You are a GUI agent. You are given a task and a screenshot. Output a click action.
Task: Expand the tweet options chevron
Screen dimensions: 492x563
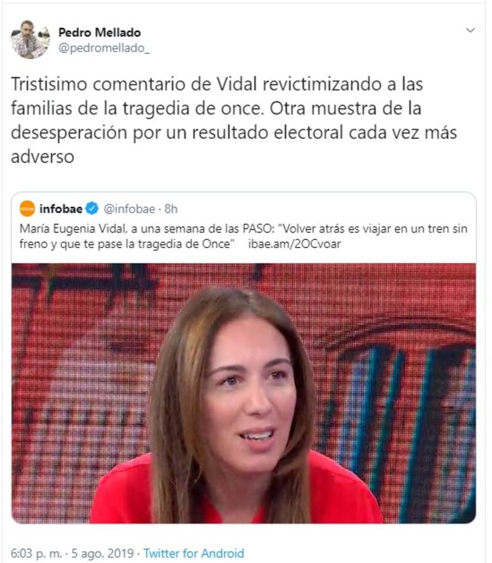[470, 30]
